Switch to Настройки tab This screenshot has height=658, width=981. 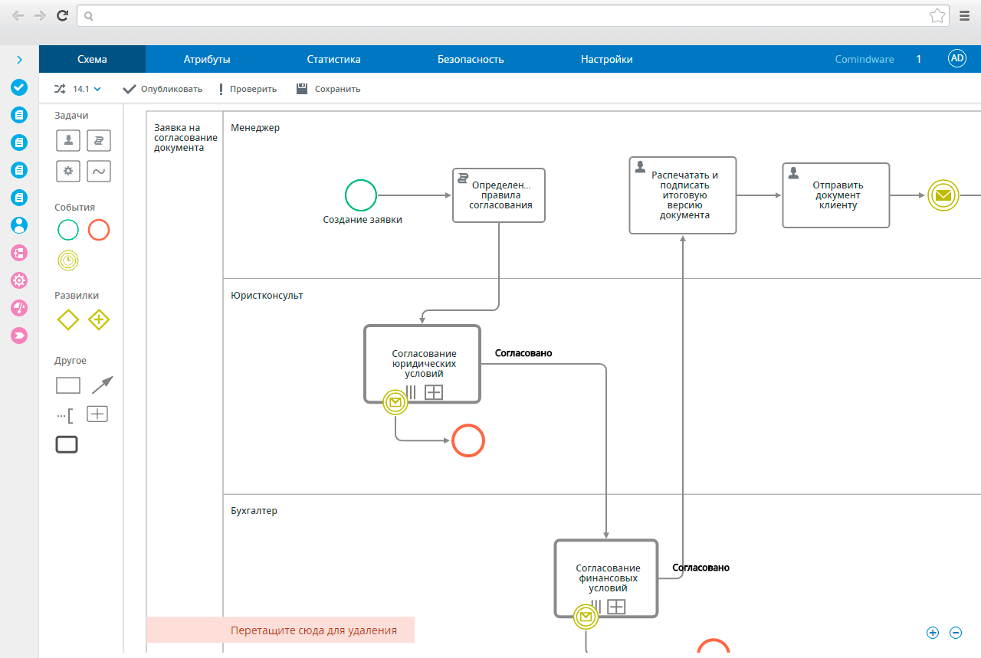607,59
